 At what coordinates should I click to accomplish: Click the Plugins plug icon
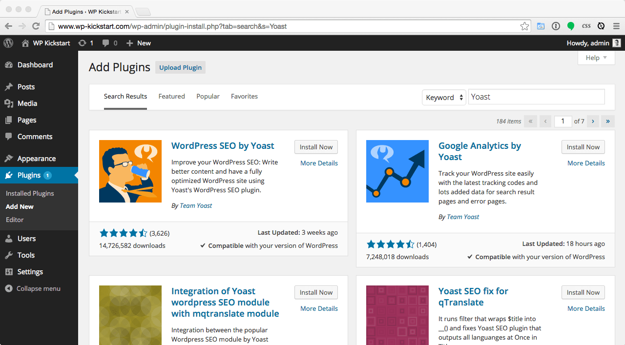[x=9, y=175]
